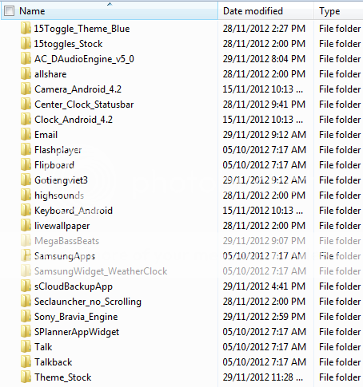Click the SamsungApps folder icon
The height and width of the screenshot is (387, 363).
26,256
